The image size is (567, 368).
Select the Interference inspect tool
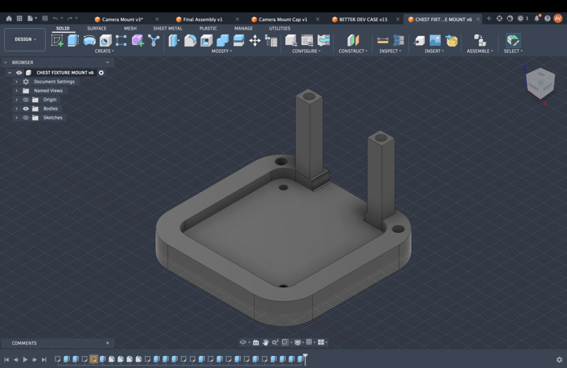(398, 41)
